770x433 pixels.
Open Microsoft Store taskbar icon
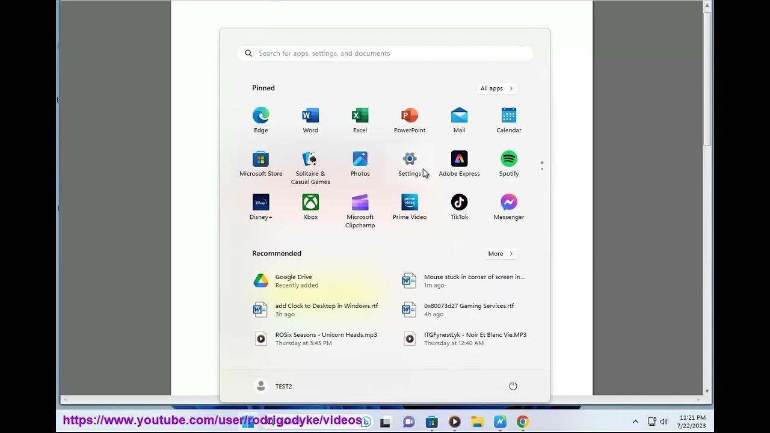[x=431, y=422]
